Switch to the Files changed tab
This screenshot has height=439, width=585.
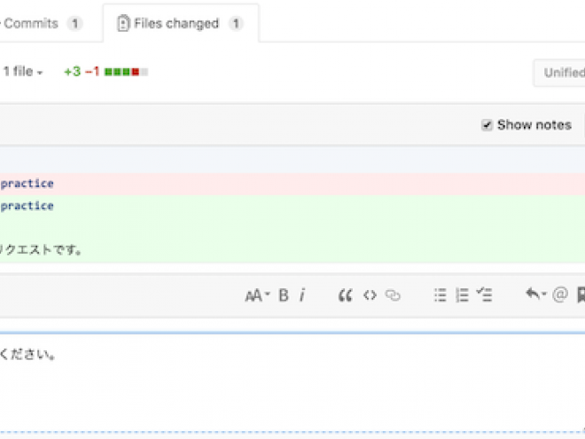(x=181, y=24)
